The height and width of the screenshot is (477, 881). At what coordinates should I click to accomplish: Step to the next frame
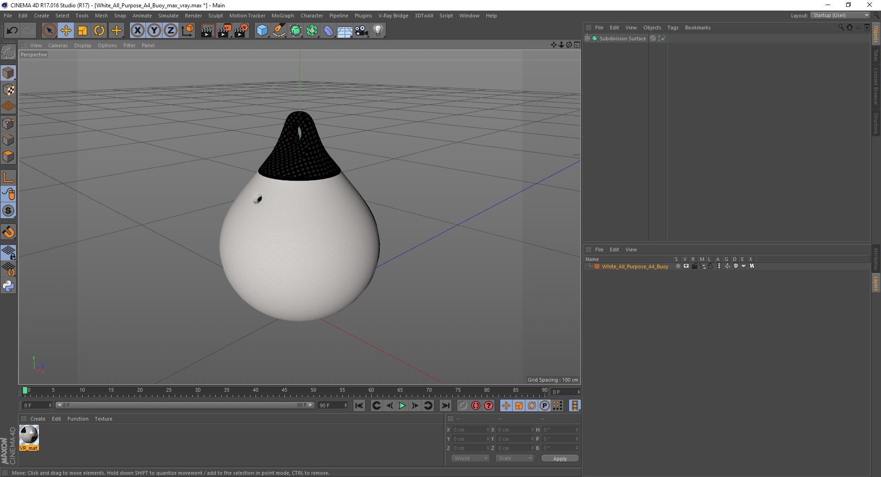[x=415, y=405]
